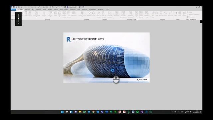The width and height of the screenshot is (213, 120).
Task: Select the Montante mullion tool
Action: (74, 14)
